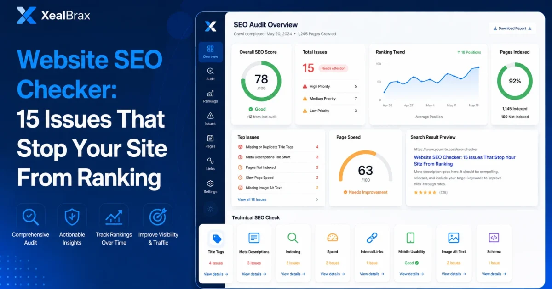Click Good status checkmark under SEO score
552x289 pixels.
[251, 109]
